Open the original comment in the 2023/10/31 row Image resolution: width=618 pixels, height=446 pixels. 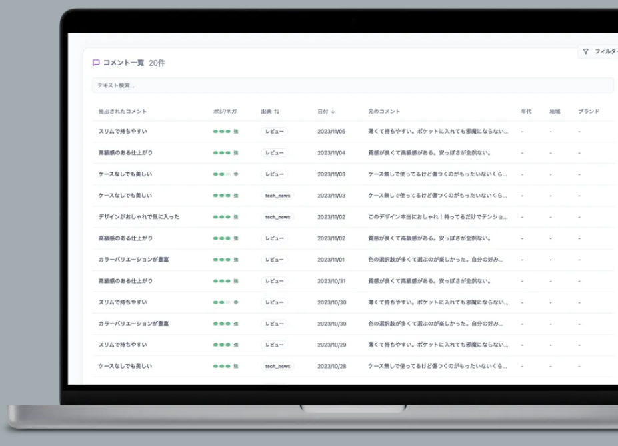pyautogui.click(x=429, y=281)
